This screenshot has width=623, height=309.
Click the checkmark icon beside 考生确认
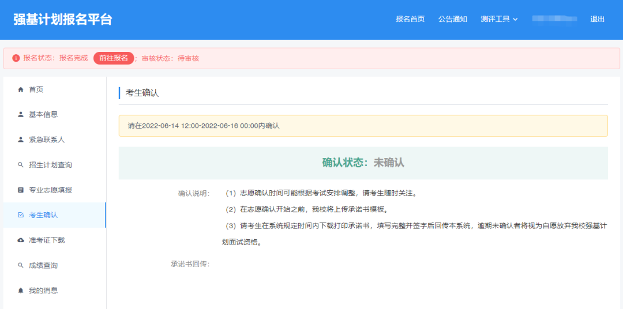pyautogui.click(x=21, y=215)
